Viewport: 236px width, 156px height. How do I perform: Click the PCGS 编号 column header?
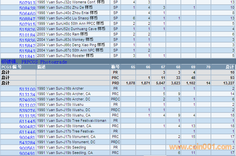[x=12, y=67]
